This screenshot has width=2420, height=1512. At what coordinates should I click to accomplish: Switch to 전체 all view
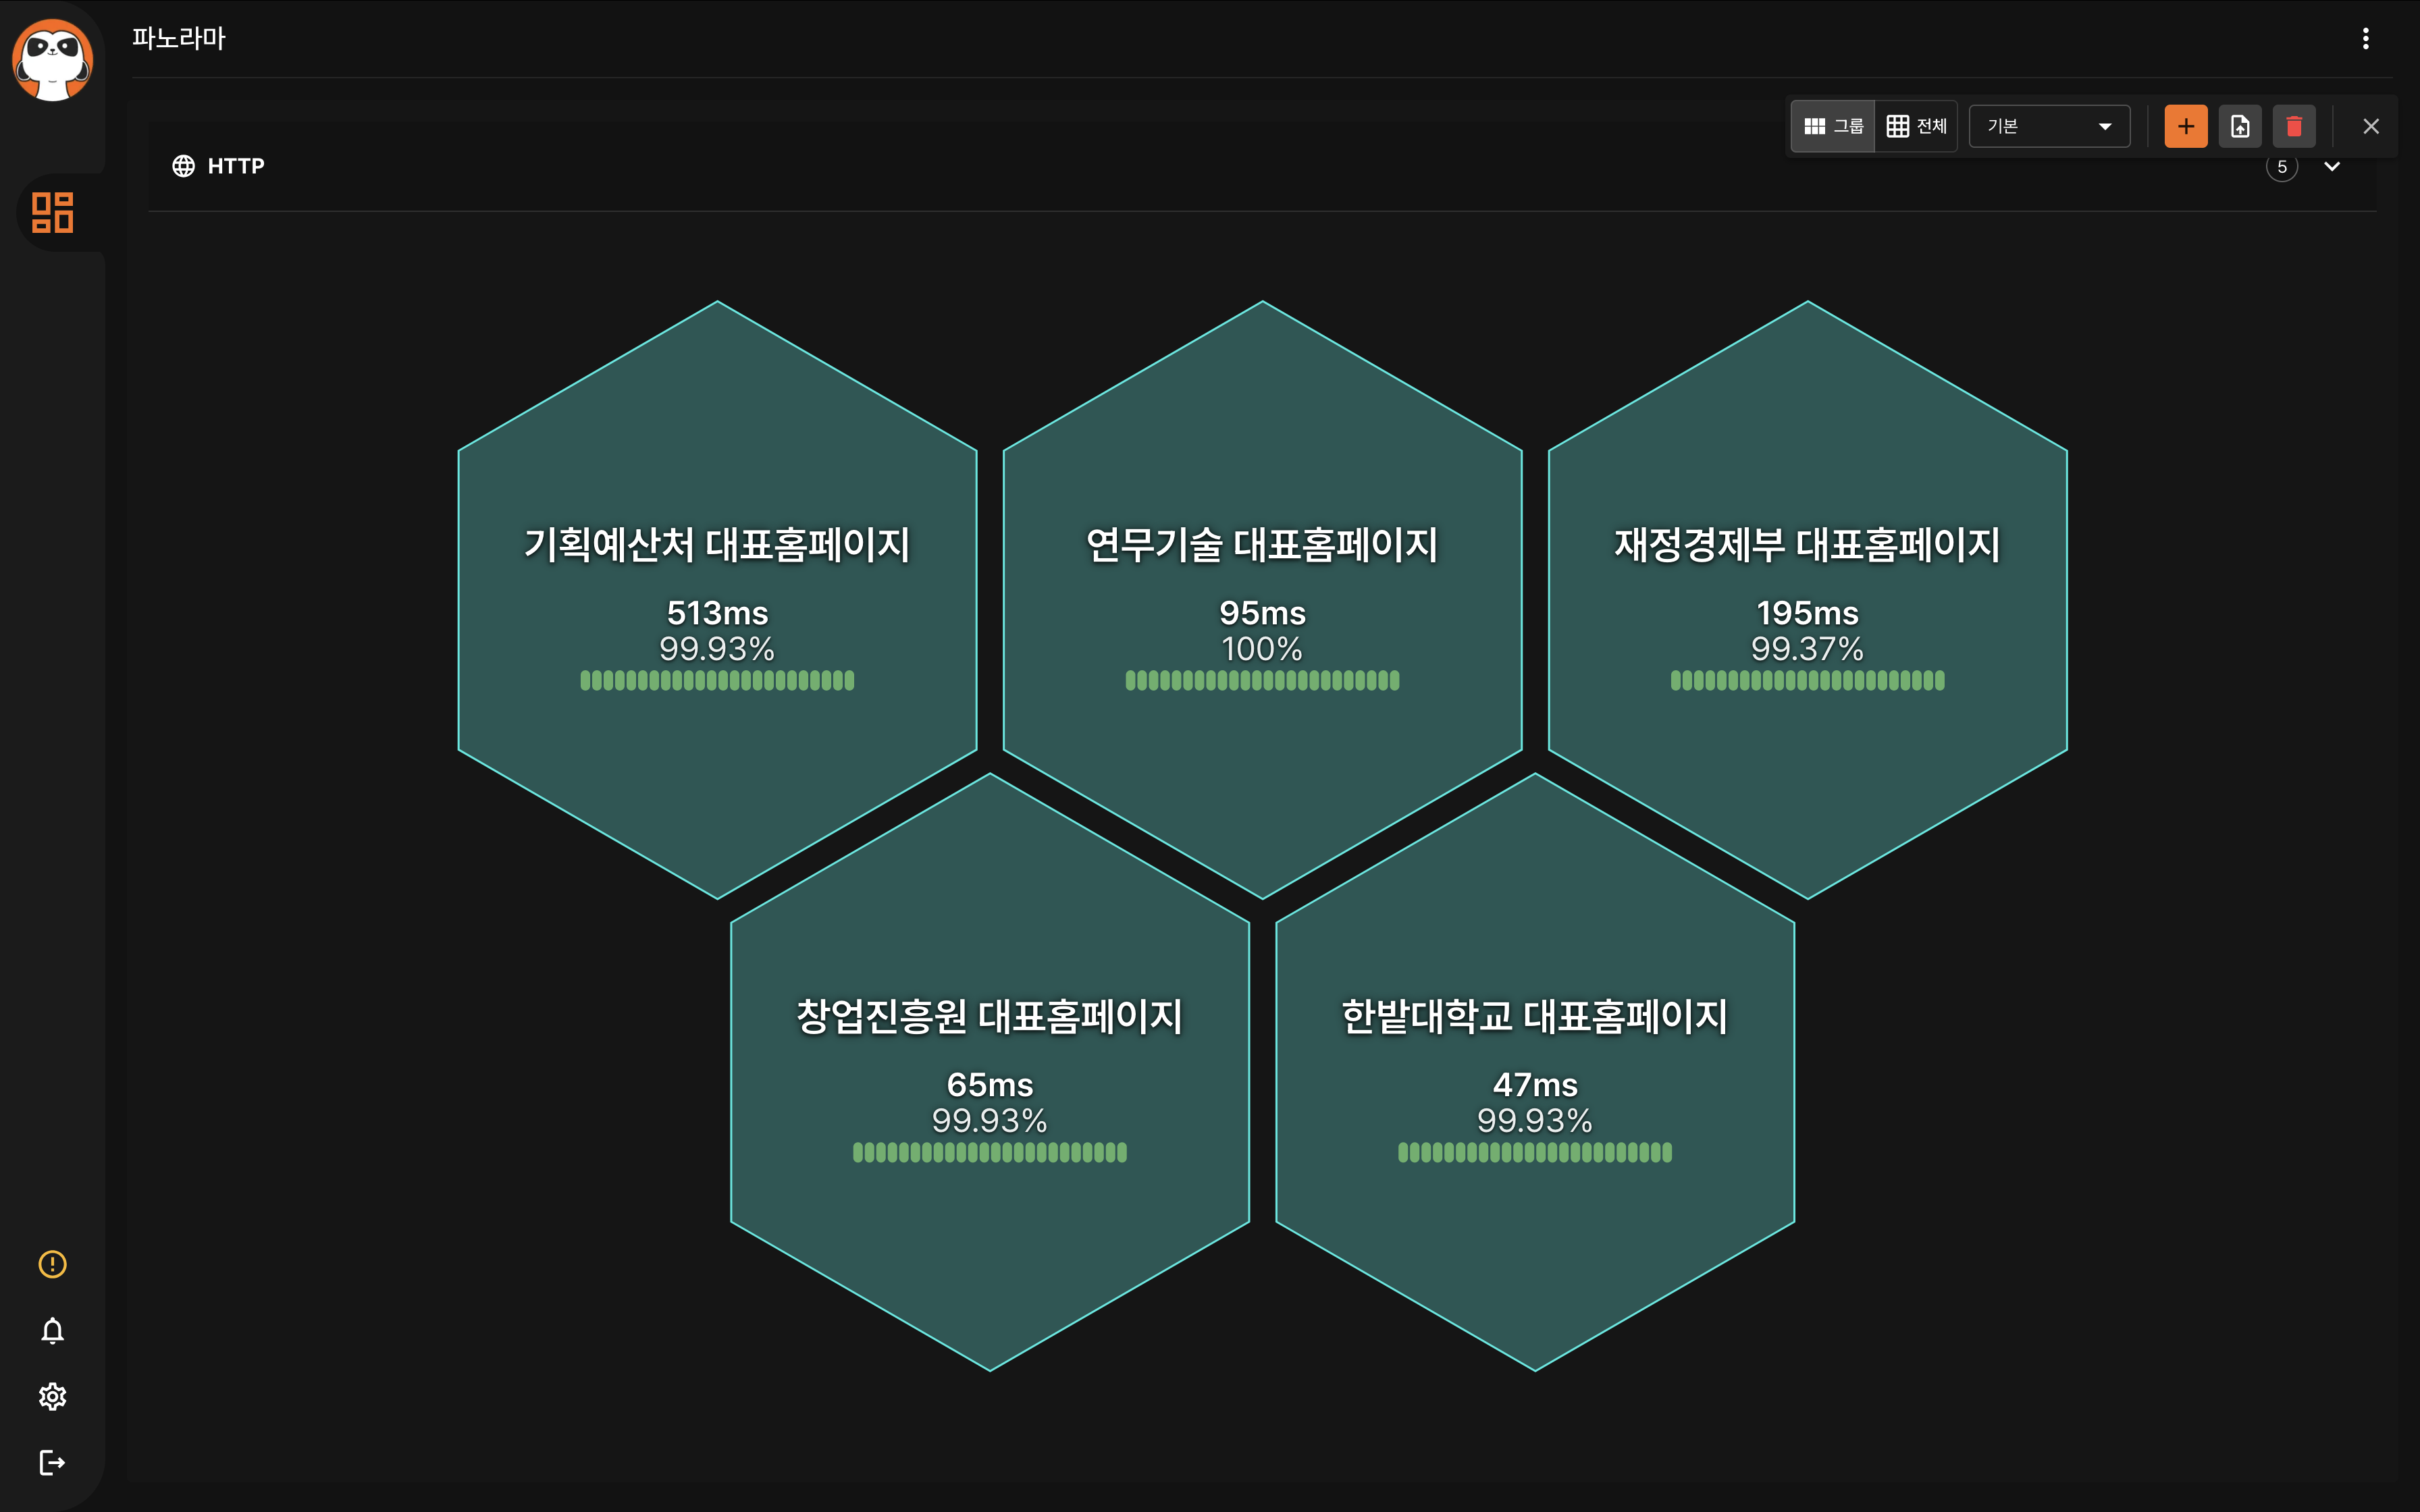pyautogui.click(x=1916, y=126)
